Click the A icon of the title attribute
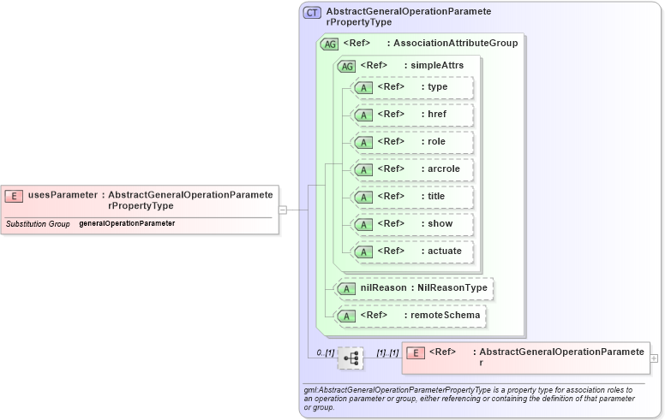Viewport: 665px width, 420px height. pyautogui.click(x=363, y=198)
